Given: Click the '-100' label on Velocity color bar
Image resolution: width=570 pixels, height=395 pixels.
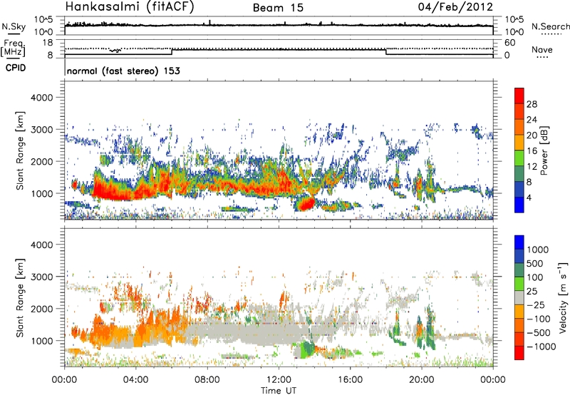Looking at the screenshot, I should [538, 319].
